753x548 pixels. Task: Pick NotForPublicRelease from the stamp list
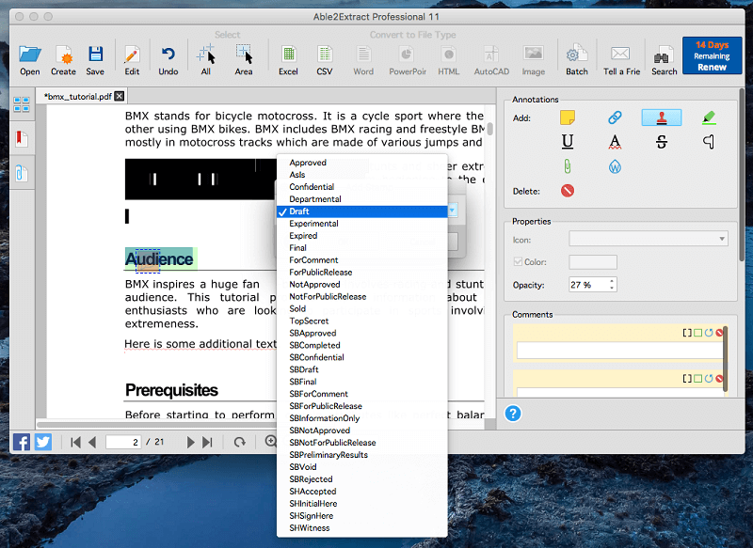(x=362, y=297)
